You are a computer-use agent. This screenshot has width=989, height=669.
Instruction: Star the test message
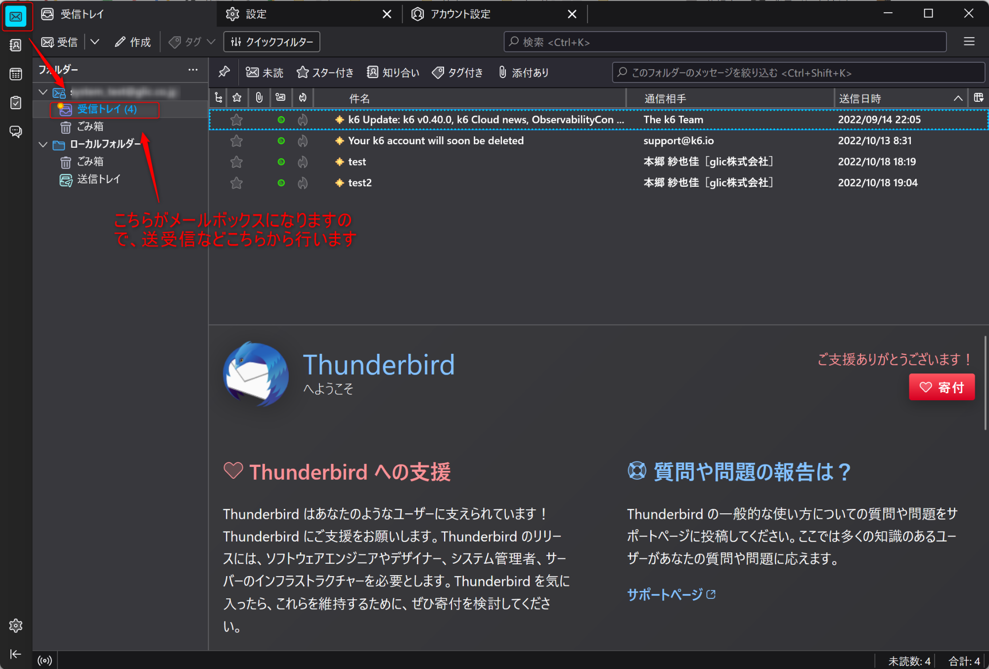(x=236, y=162)
